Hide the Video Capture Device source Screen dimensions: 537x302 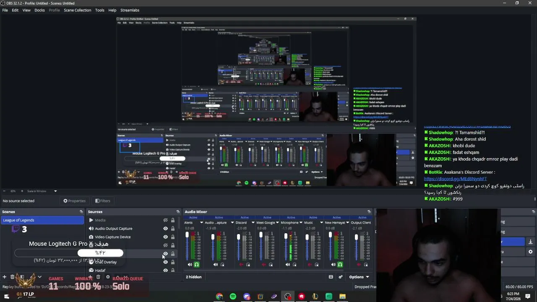pos(165,237)
